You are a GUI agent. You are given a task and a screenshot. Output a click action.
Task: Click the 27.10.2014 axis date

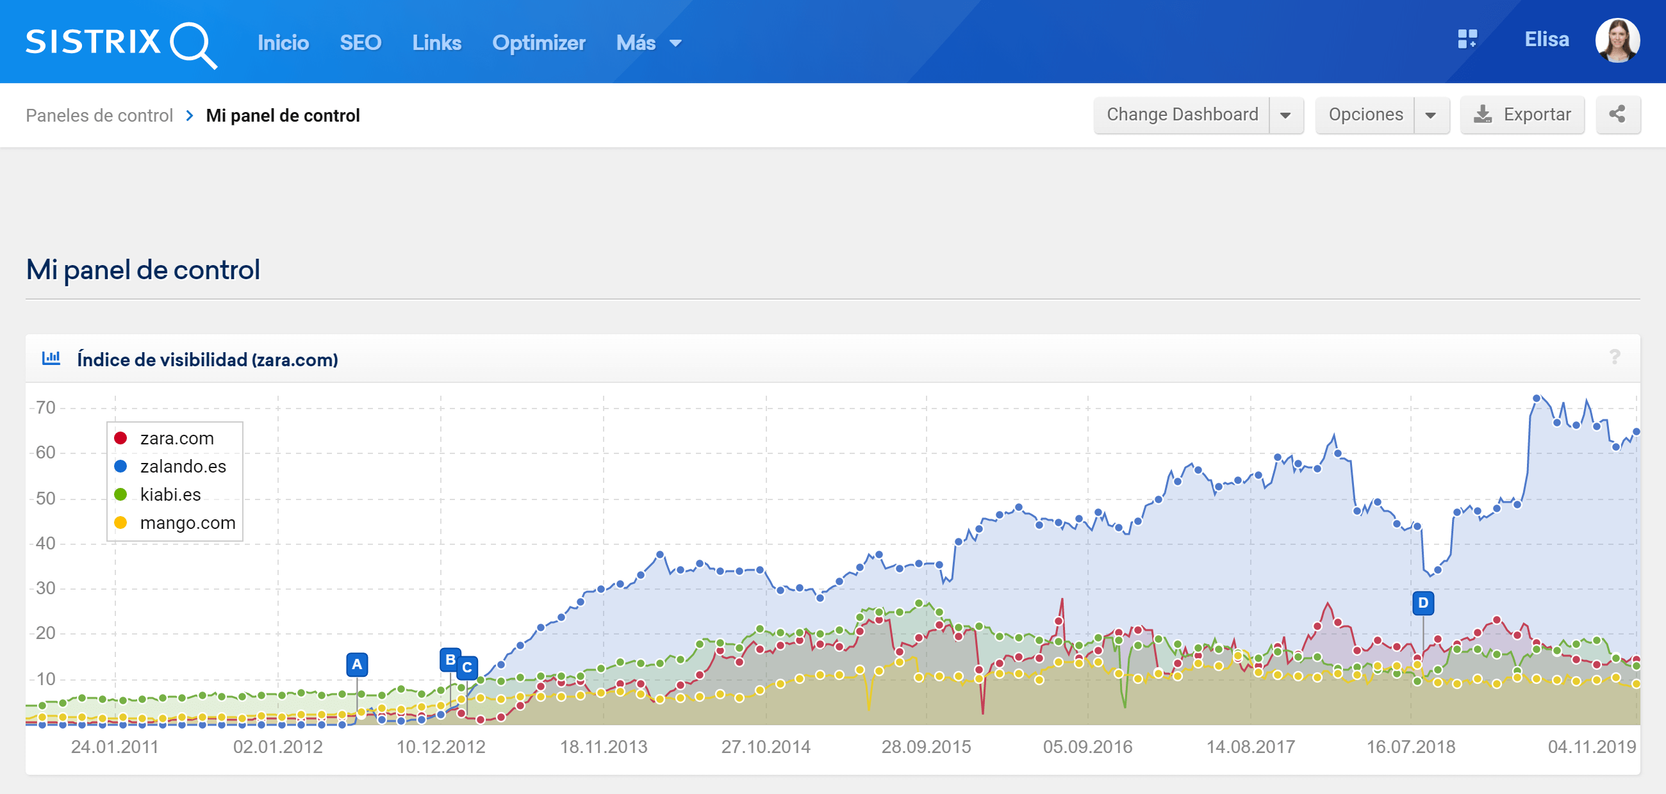coord(766,746)
